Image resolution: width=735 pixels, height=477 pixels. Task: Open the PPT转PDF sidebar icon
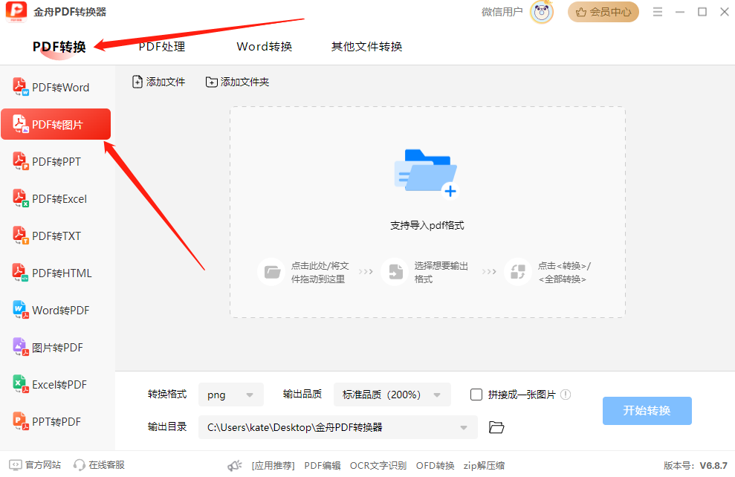tap(19, 421)
